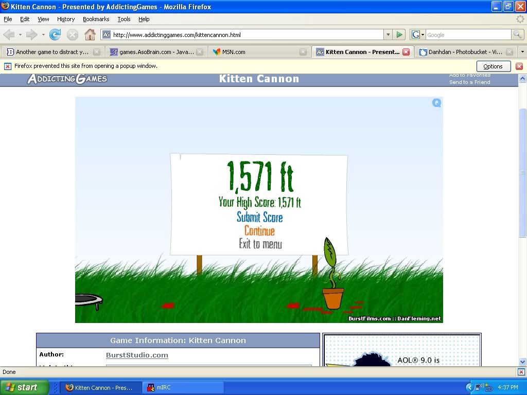Screen dimensions: 527x395
Task: Open the Windows Start menu
Action: pos(24,387)
